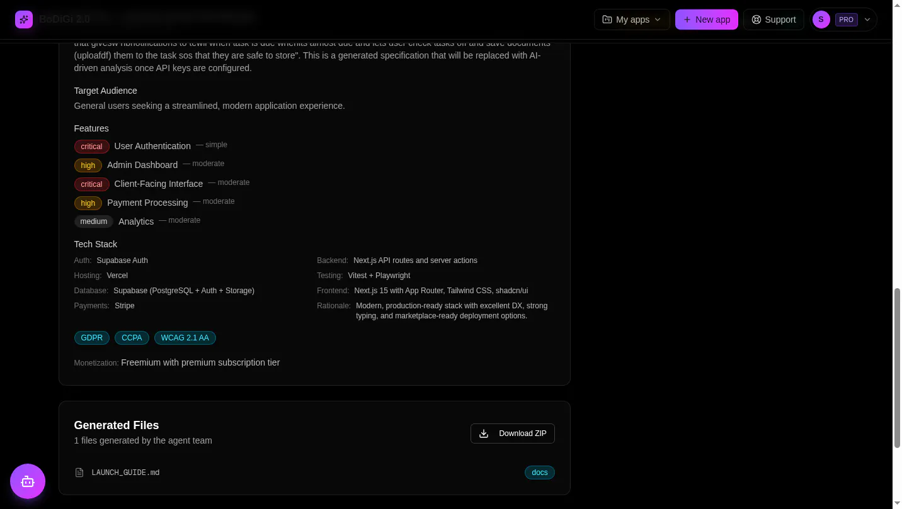Click the Stripe payments value
The image size is (902, 509).
[x=125, y=306]
